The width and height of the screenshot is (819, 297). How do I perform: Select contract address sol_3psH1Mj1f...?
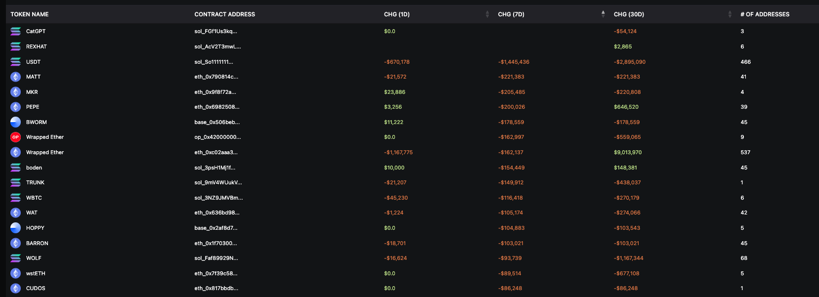(215, 168)
